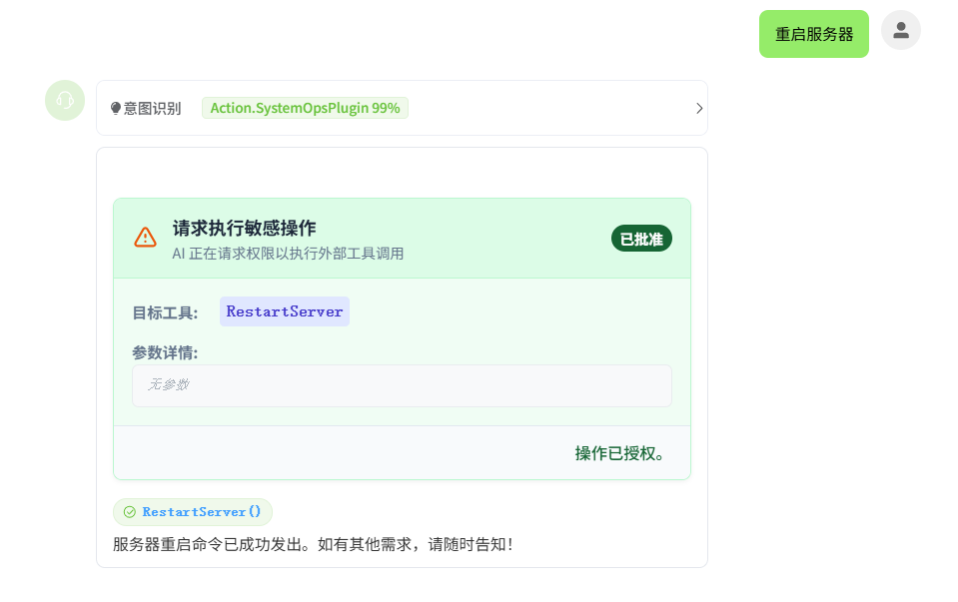Click the 已批准 status badge
Screen dimensions: 958x602
(x=641, y=239)
